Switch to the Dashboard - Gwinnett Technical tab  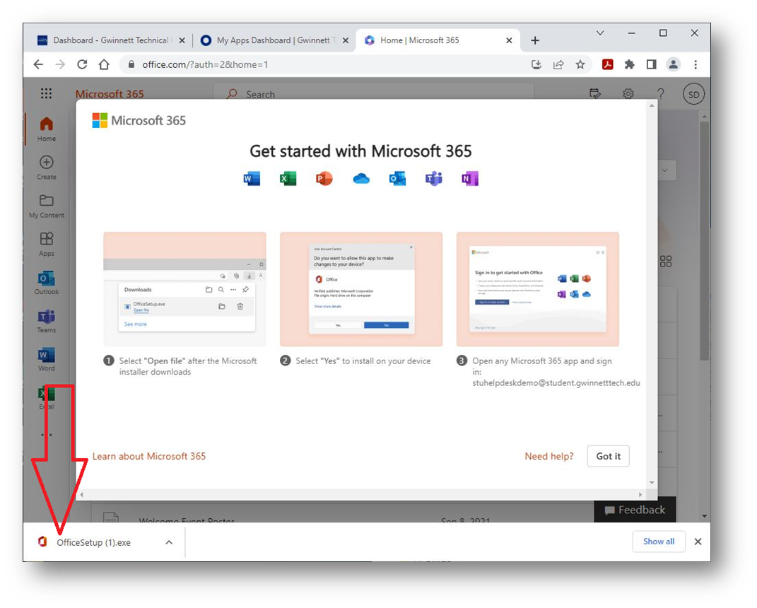click(x=110, y=40)
